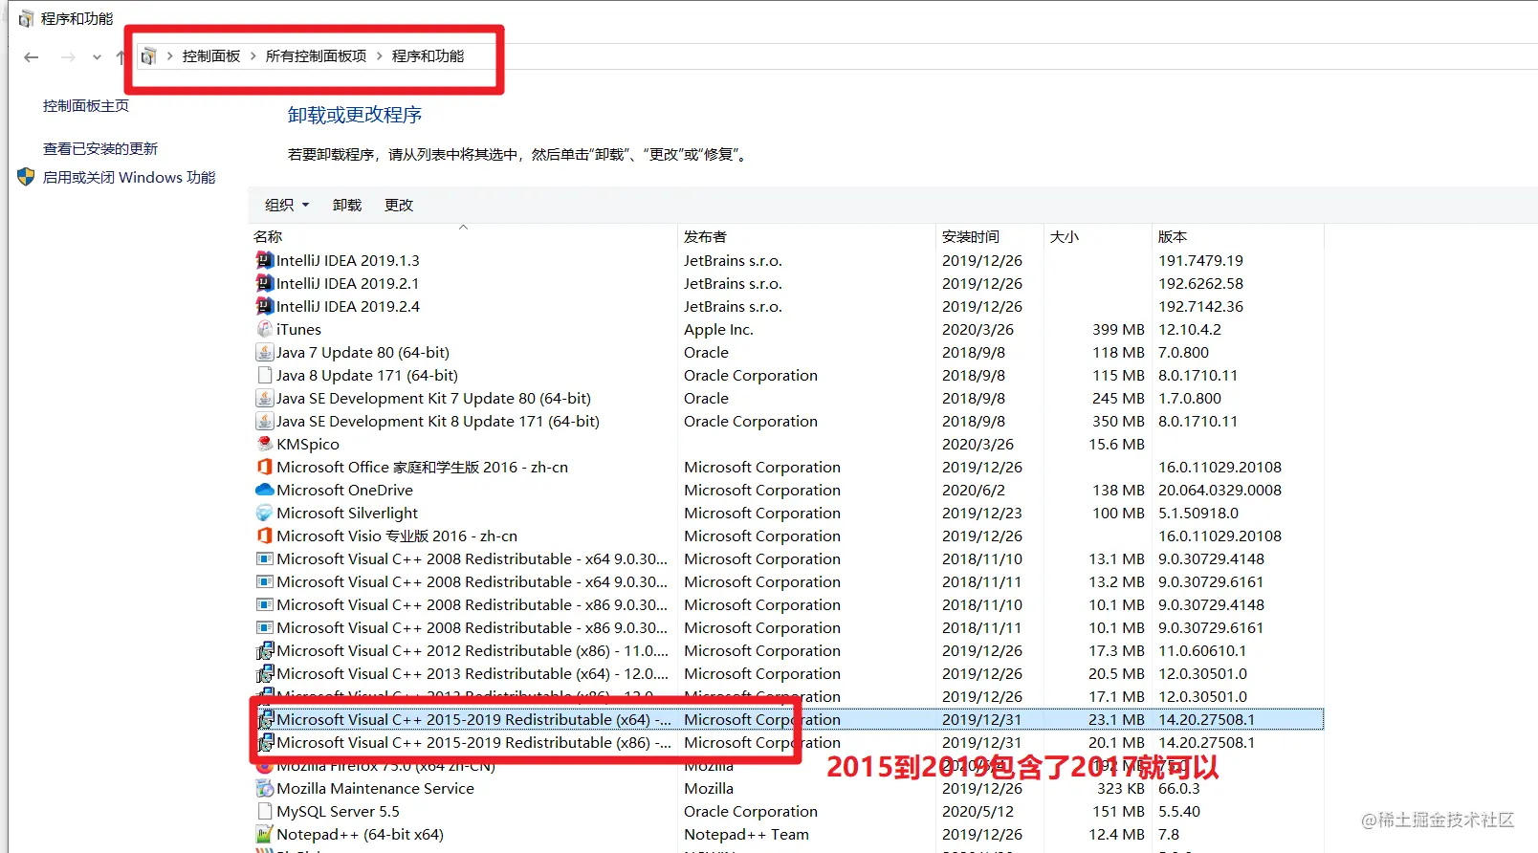
Task: Click the shield icon beside Windows 功能
Action: click(26, 177)
